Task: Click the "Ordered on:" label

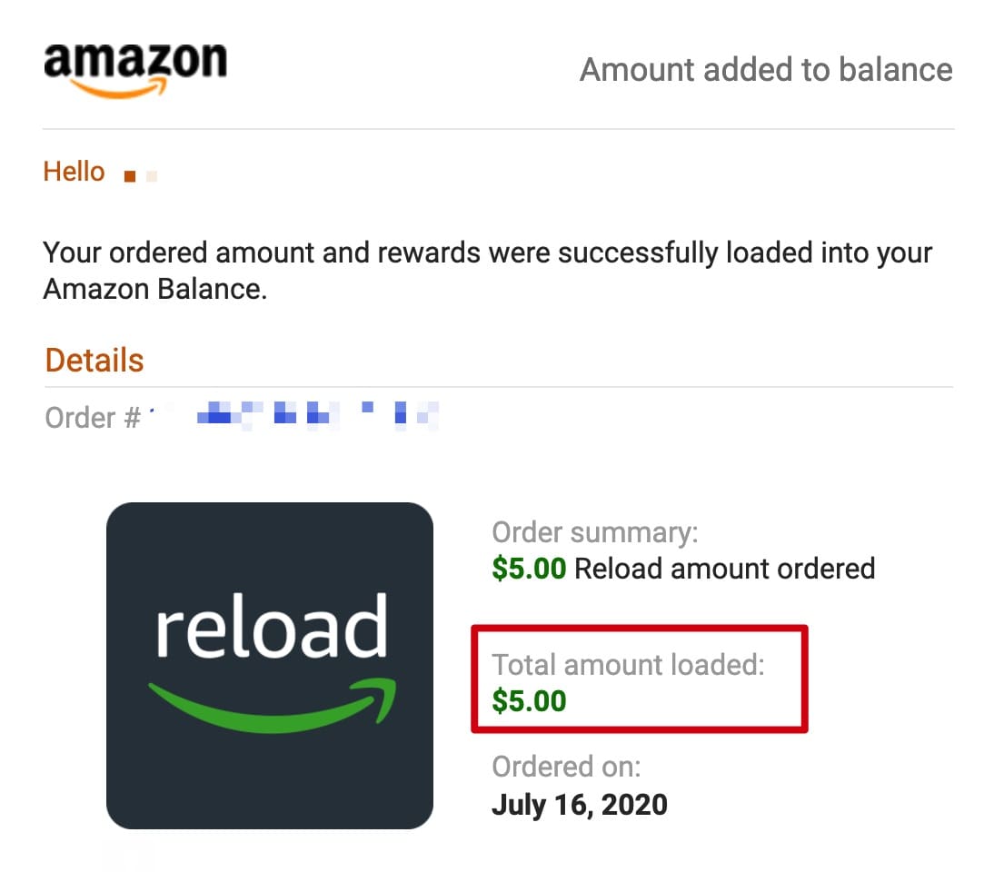Action: point(566,768)
